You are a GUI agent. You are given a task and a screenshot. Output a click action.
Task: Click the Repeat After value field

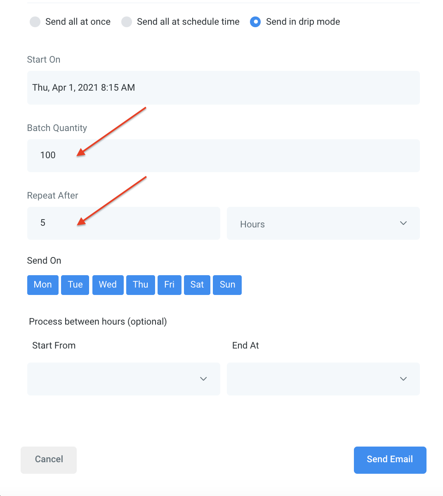[123, 223]
